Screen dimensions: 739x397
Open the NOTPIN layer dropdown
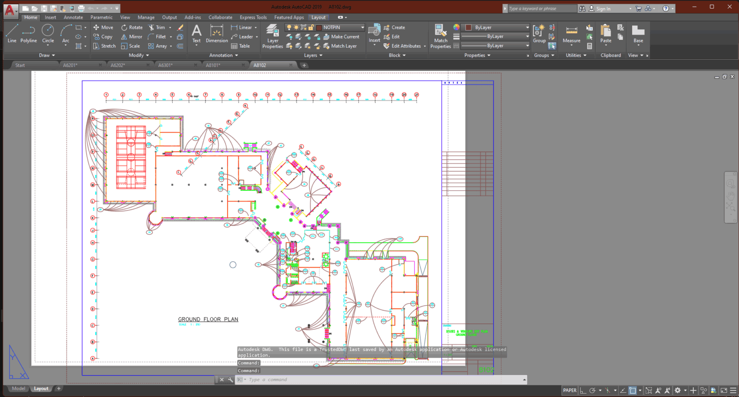pos(363,27)
